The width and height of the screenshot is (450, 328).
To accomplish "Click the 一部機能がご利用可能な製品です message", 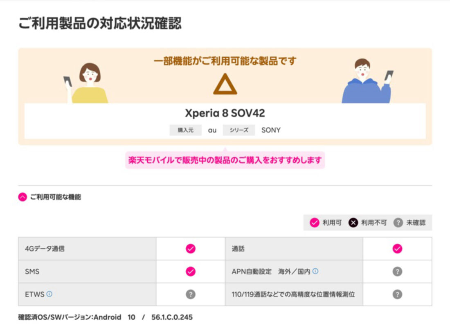I will coord(225,61).
